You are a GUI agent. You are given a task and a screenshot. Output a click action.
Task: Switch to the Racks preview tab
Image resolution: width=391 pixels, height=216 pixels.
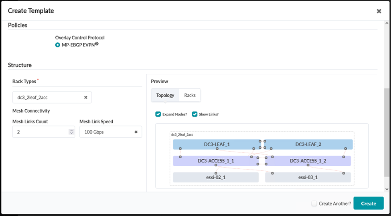point(190,95)
